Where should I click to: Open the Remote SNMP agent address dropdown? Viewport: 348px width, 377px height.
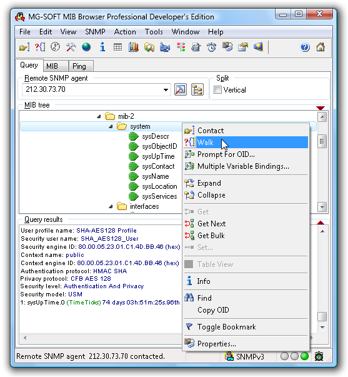coord(166,90)
